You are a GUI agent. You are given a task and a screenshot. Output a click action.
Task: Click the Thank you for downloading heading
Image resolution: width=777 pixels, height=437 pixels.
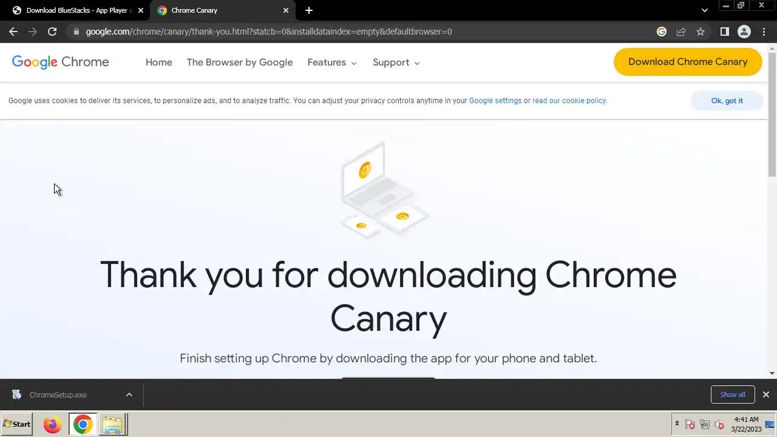[388, 296]
